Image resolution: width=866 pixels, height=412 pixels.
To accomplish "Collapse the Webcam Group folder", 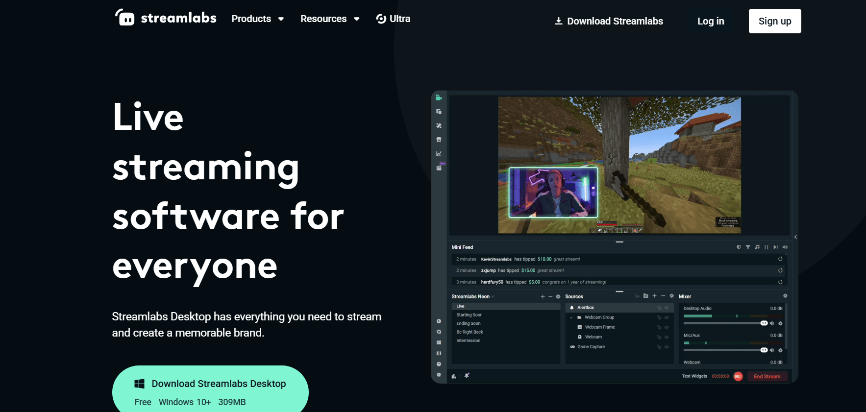I will point(571,317).
